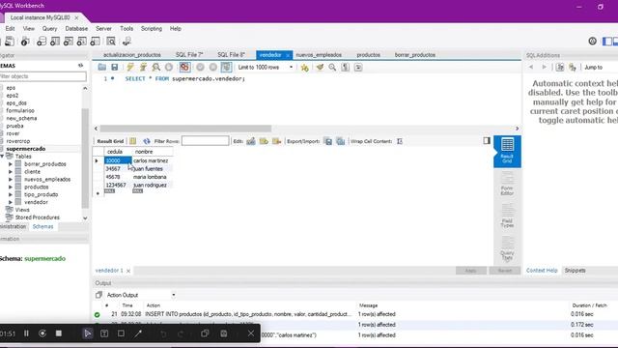This screenshot has height=348, width=618.
Task: Click Create new function icon in toolbar
Action: point(95,41)
